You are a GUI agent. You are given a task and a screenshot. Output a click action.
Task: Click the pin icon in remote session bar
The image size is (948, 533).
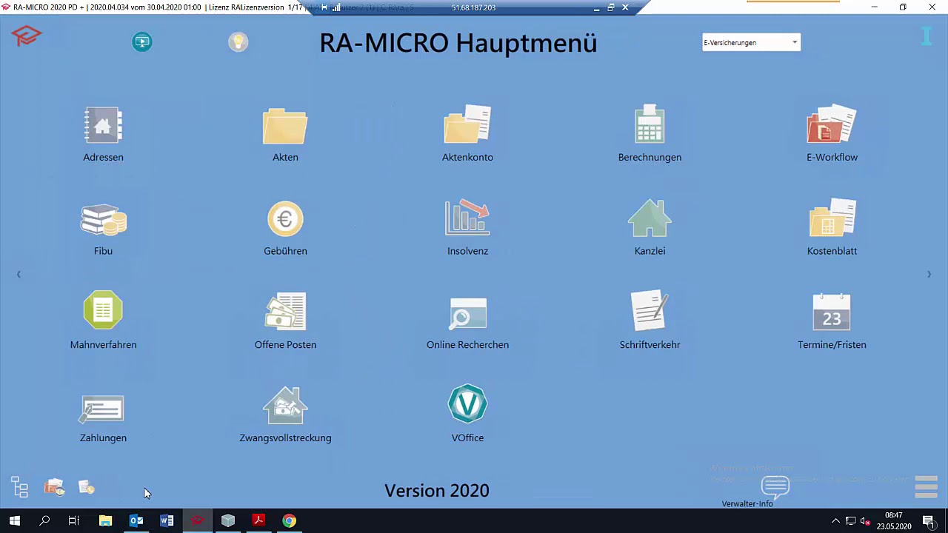click(x=324, y=7)
